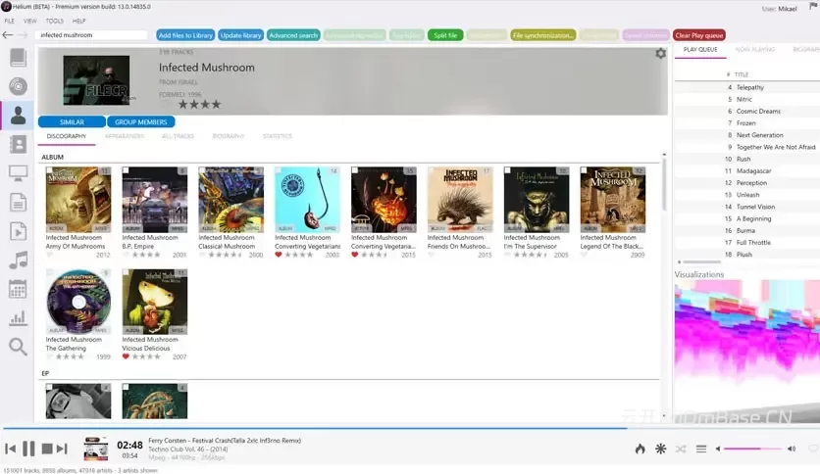Switch to the ALL TRACKS tab
The height and width of the screenshot is (474, 820).
(178, 136)
